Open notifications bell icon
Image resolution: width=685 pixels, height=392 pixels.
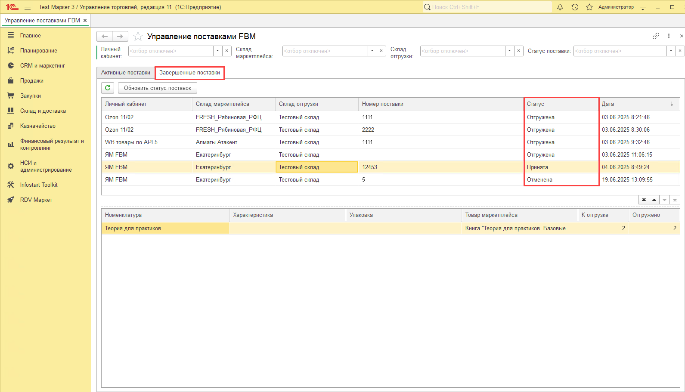click(x=560, y=7)
